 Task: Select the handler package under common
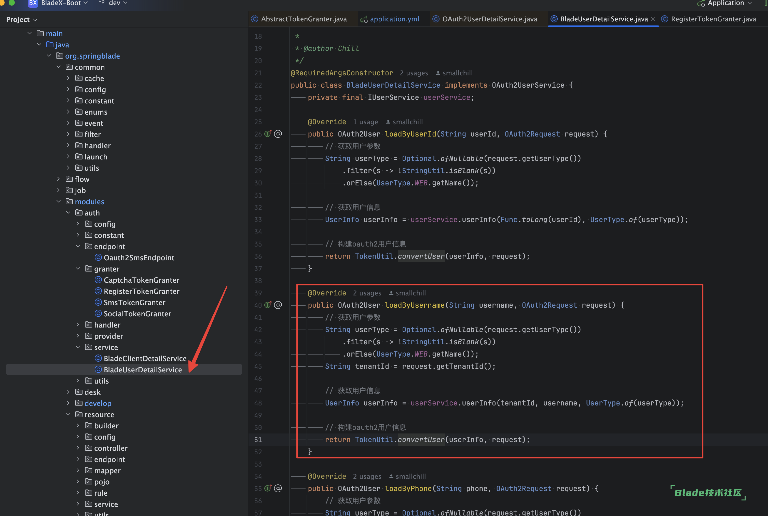[93, 145]
